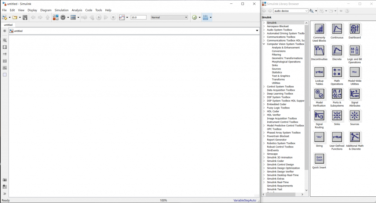
Task: Select Text & Graphics tree item
Action: coord(281,76)
